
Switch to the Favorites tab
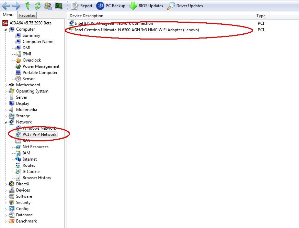pos(27,15)
